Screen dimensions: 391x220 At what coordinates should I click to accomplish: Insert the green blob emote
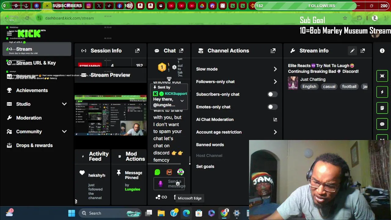coord(157,172)
